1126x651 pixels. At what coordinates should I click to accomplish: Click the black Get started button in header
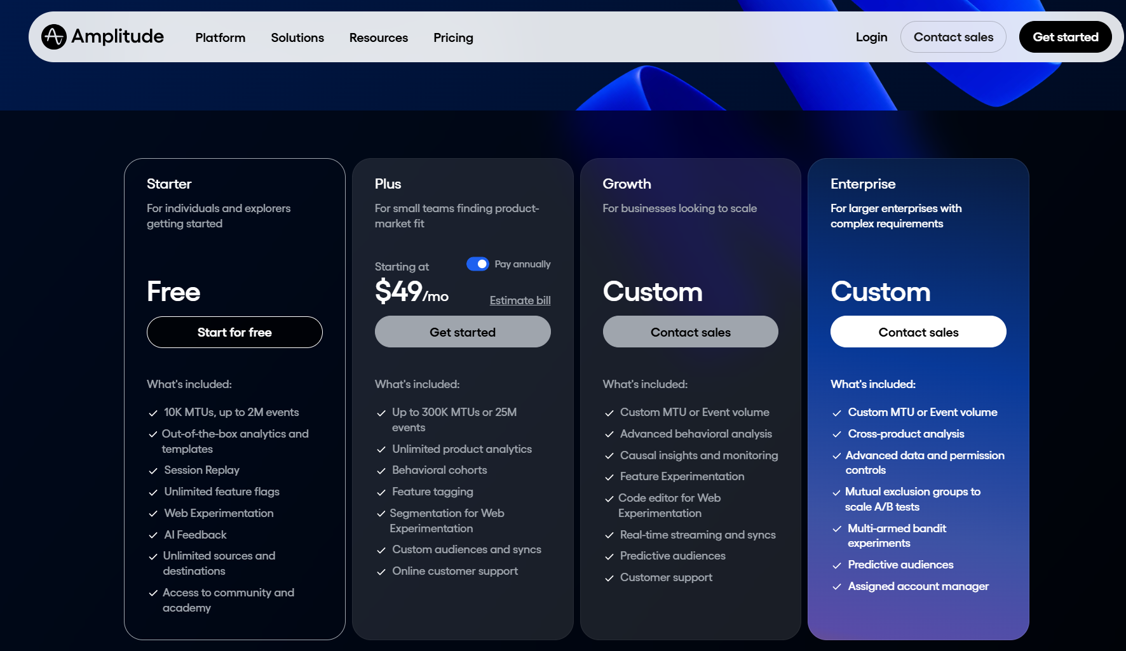click(x=1066, y=37)
